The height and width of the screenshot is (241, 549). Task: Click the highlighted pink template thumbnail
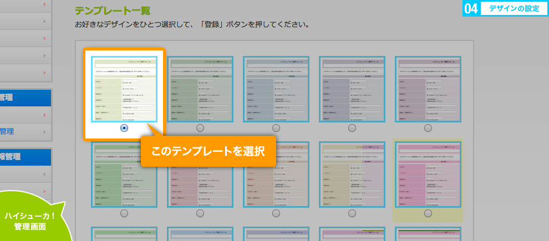pos(428,175)
